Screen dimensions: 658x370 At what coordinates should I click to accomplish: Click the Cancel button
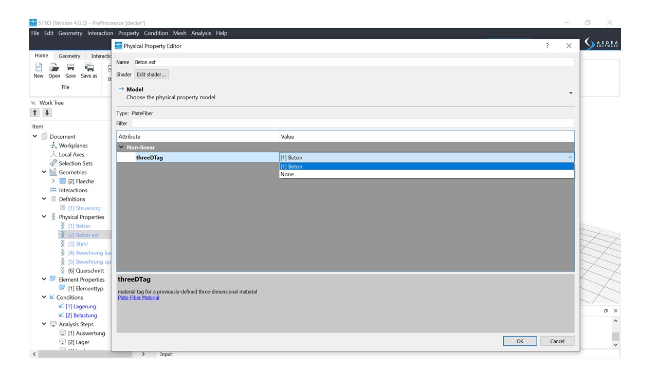[x=557, y=341]
